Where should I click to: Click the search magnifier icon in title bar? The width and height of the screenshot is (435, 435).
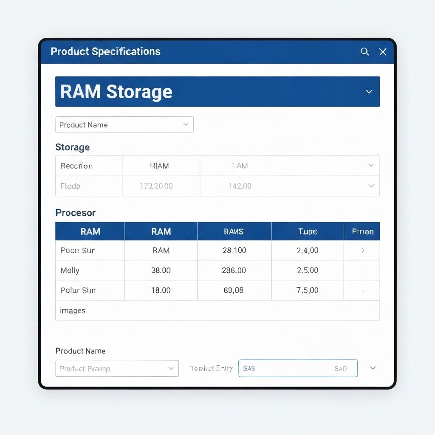364,51
